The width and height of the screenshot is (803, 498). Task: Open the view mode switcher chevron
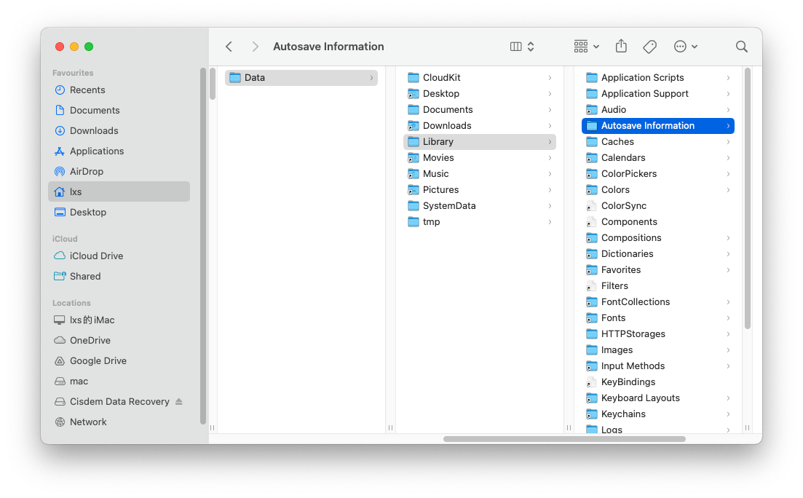pyautogui.click(x=529, y=46)
